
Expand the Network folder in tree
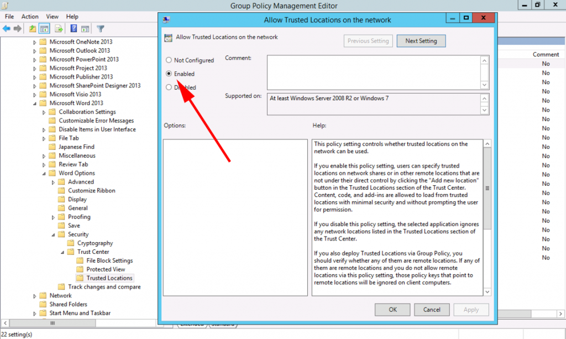pyautogui.click(x=34, y=296)
